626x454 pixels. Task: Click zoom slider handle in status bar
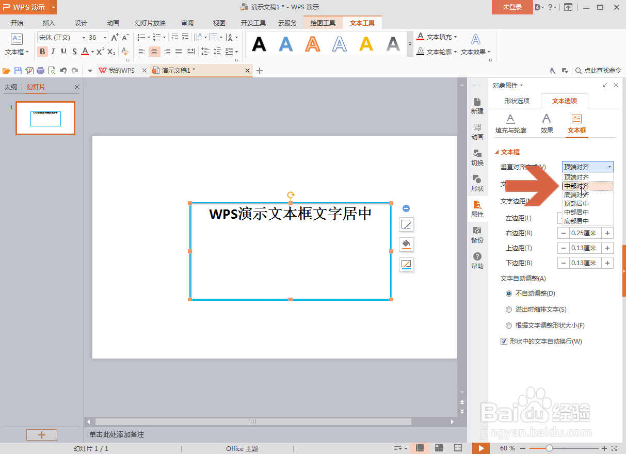550,448
